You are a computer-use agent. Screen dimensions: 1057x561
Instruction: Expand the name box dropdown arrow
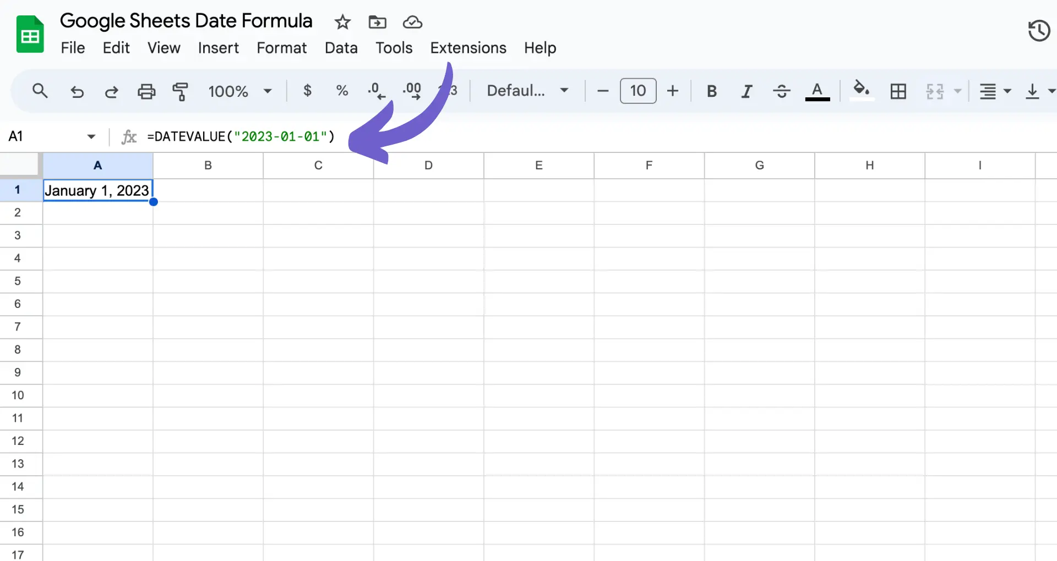click(91, 136)
